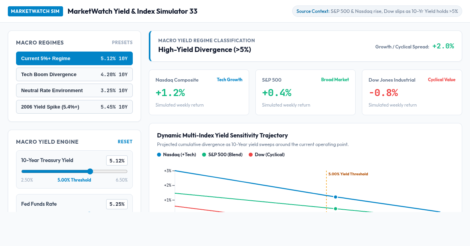Image resolution: width=470 pixels, height=246 pixels.
Task: Click the MARKETWATCH SIM badge
Action: pyautogui.click(x=36, y=11)
